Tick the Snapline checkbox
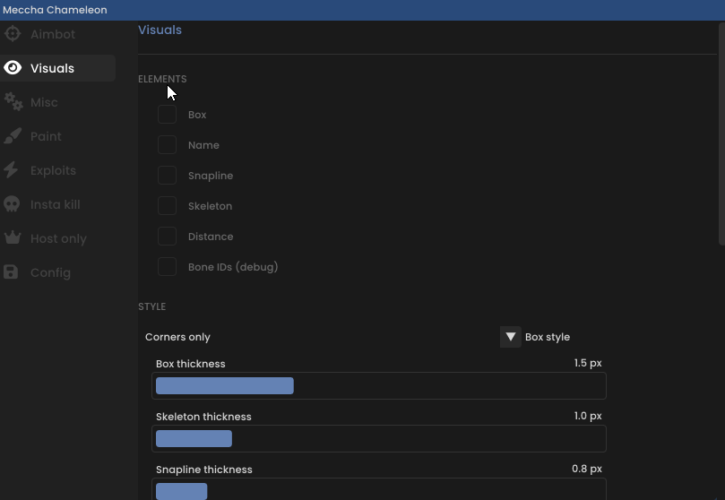This screenshot has height=500, width=725. click(x=167, y=175)
